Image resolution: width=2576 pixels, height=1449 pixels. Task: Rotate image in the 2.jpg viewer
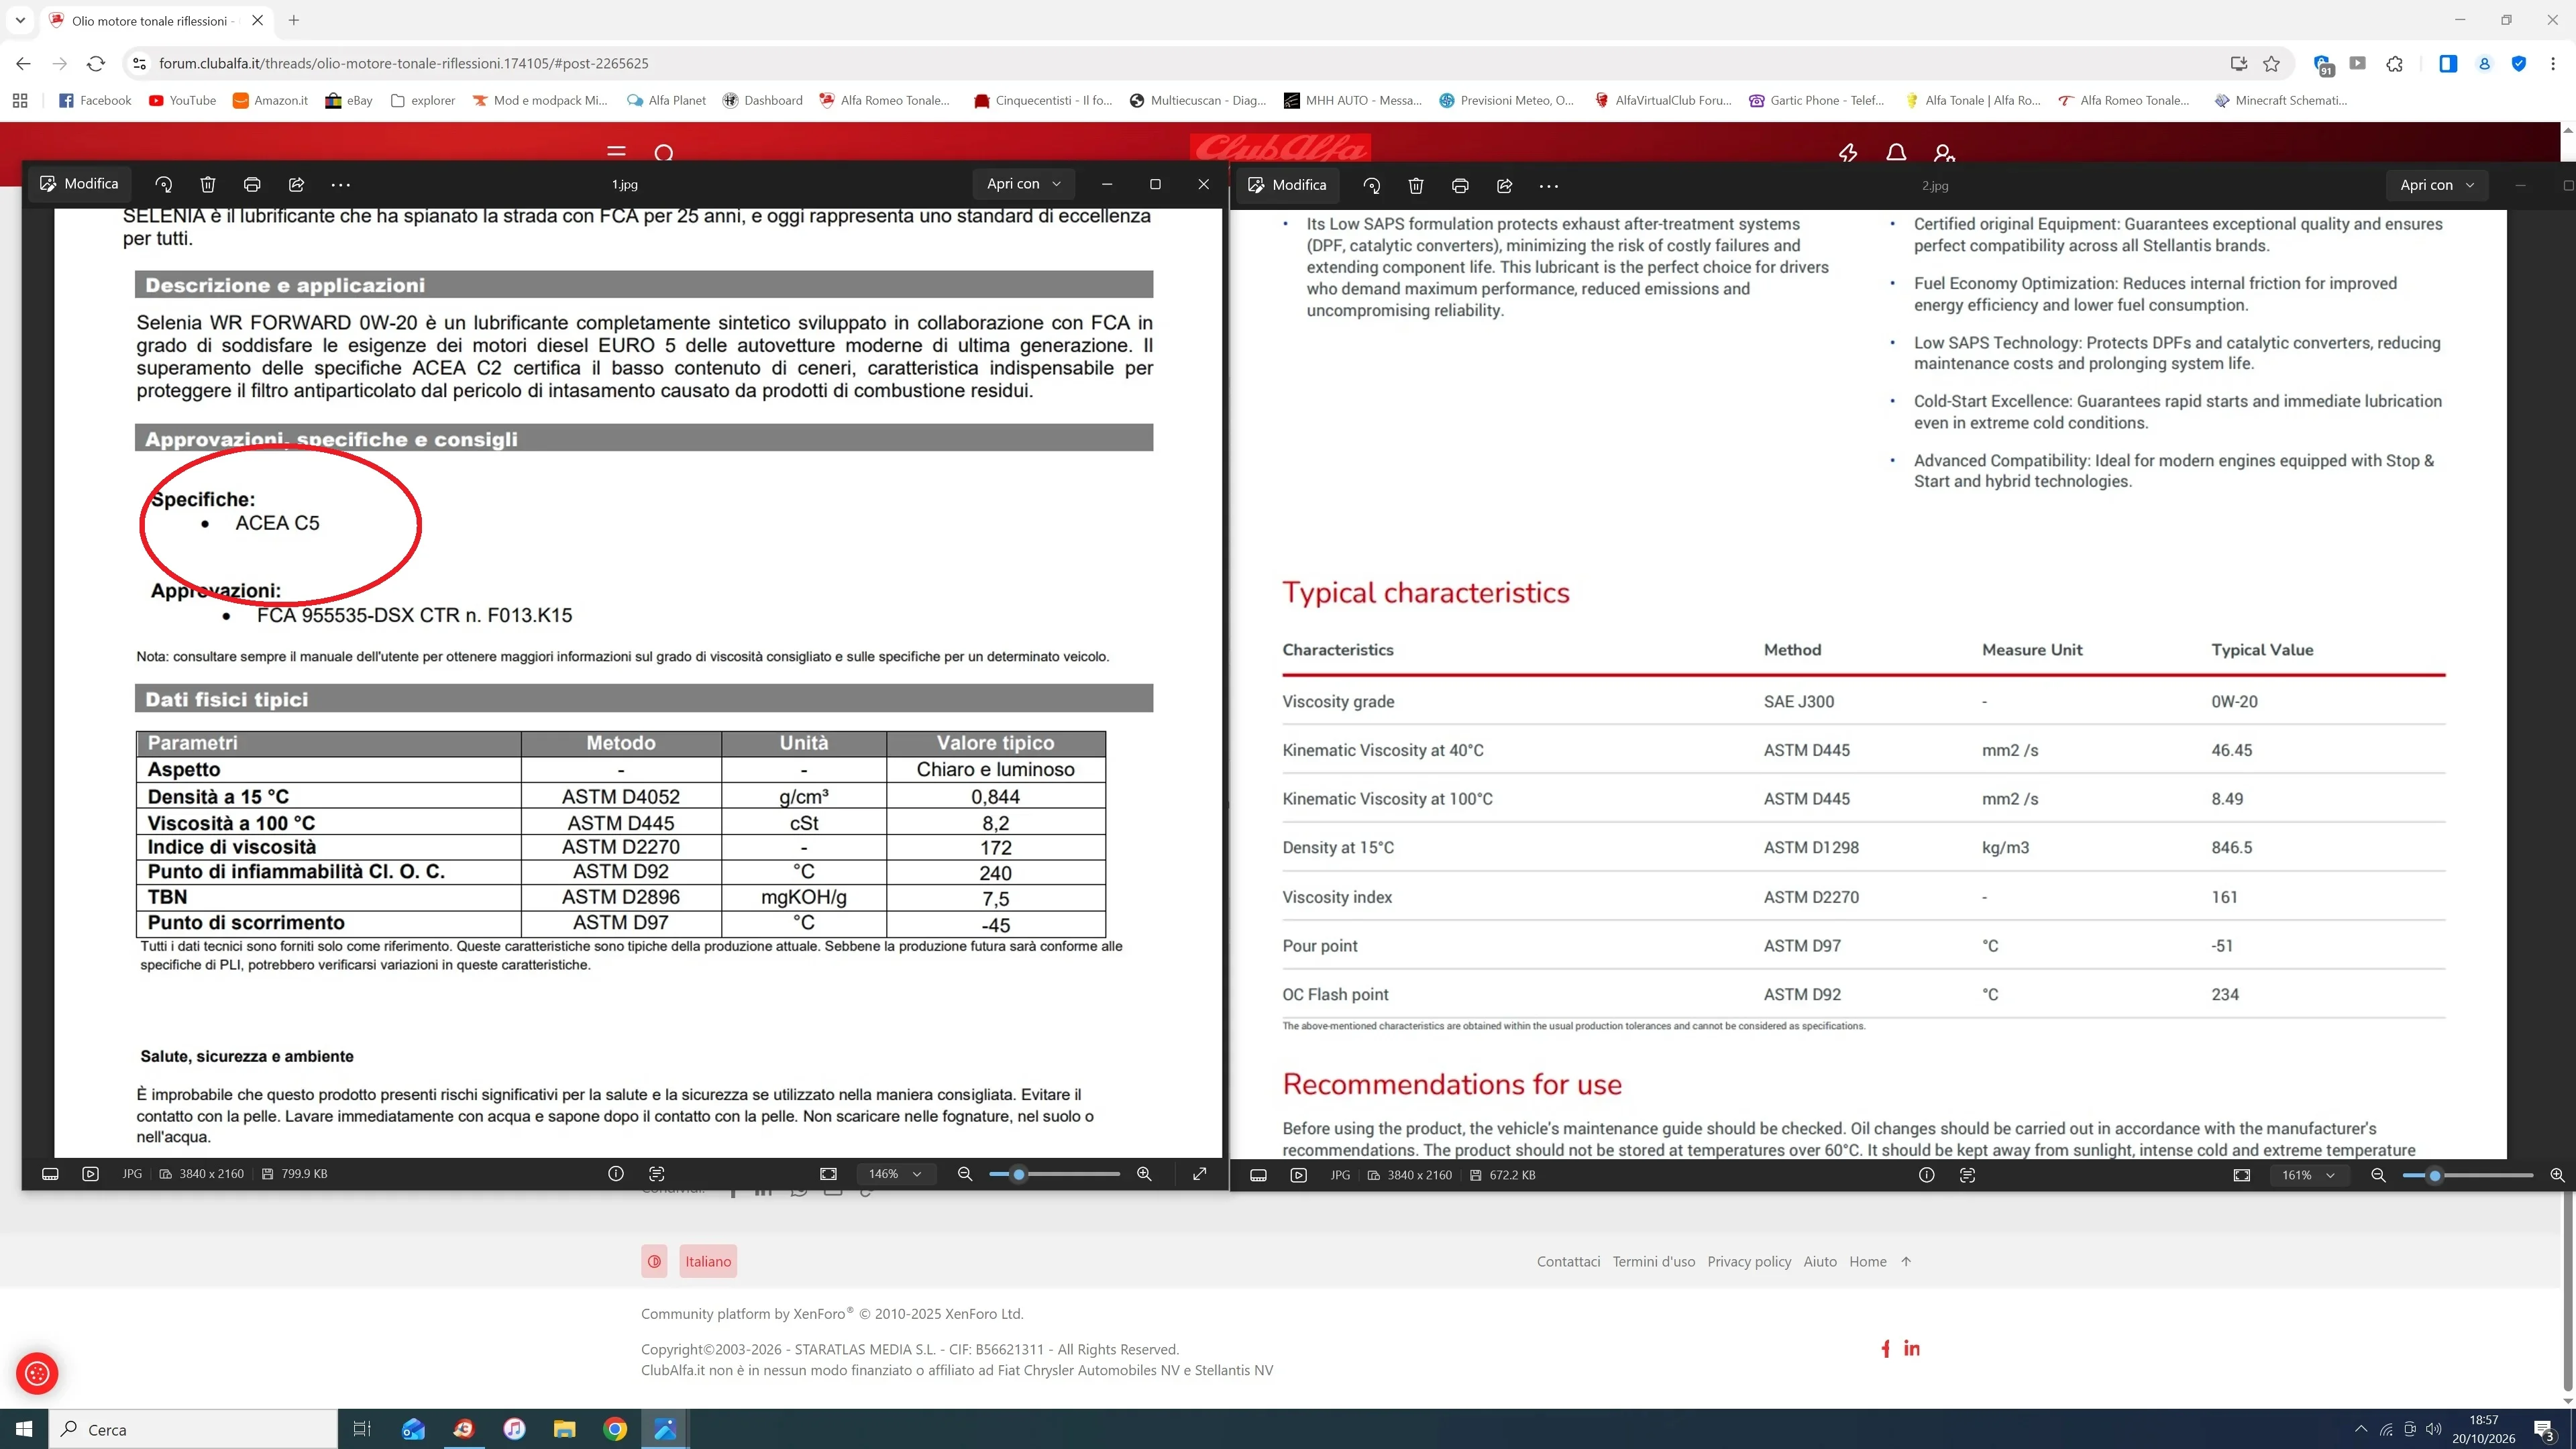pos(1372,186)
